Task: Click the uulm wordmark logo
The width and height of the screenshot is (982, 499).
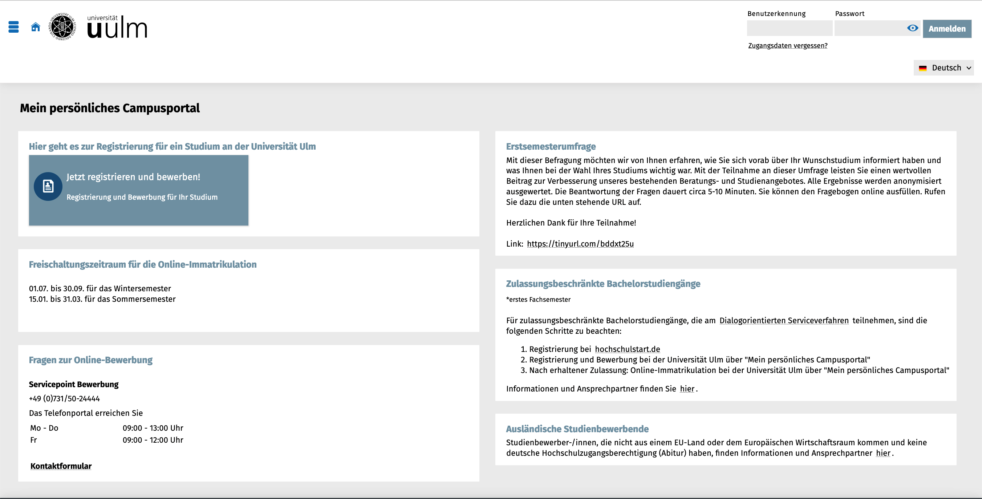Action: coord(117,27)
